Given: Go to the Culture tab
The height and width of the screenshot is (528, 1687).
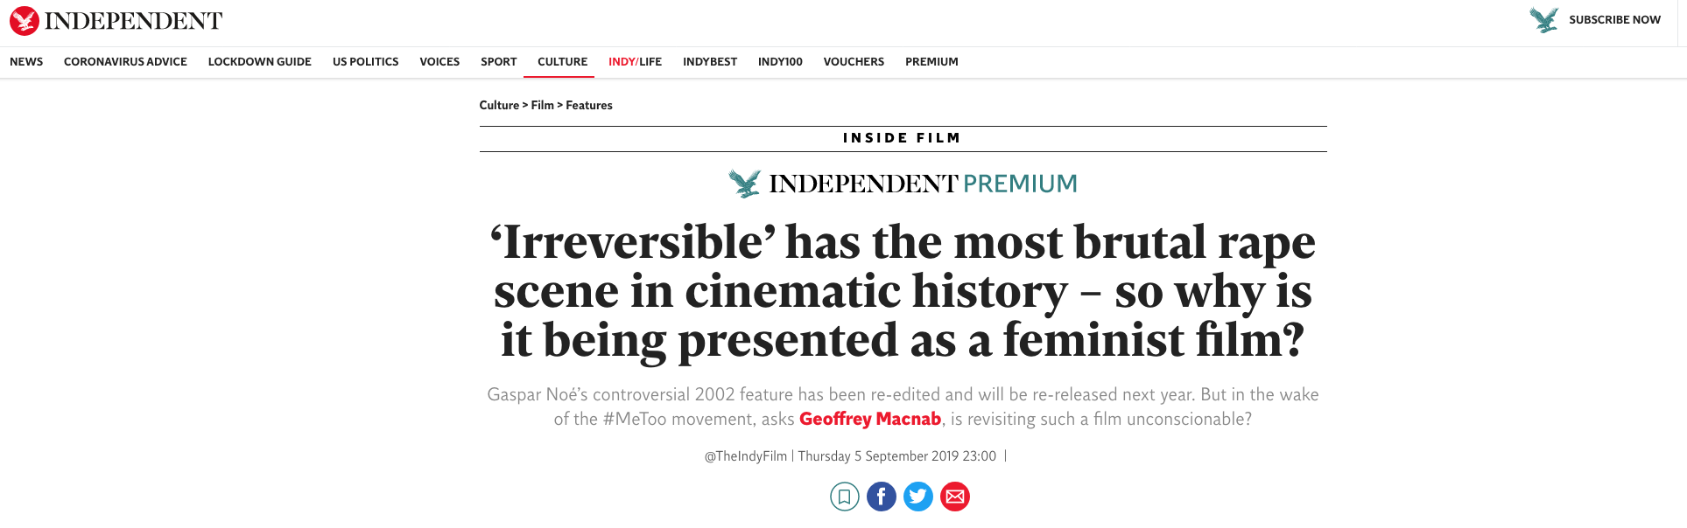Looking at the screenshot, I should [562, 62].
